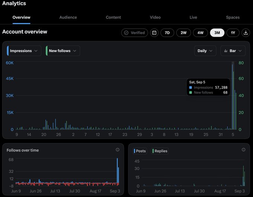Open the calendar date range picker
Viewport: 253px width, 197px height.
pyautogui.click(x=154, y=33)
